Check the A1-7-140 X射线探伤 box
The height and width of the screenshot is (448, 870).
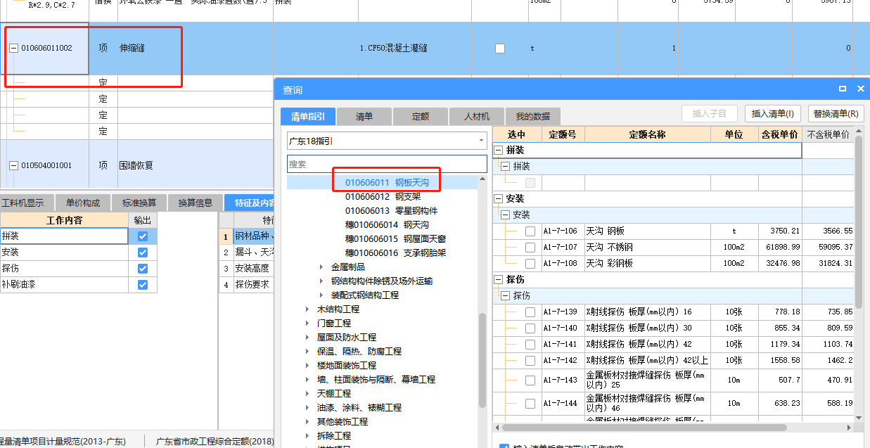(x=530, y=328)
